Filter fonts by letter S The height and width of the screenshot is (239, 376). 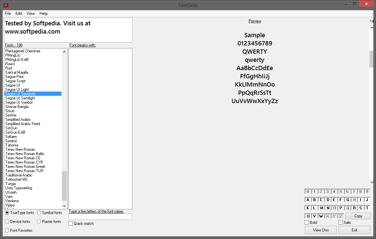point(361,208)
